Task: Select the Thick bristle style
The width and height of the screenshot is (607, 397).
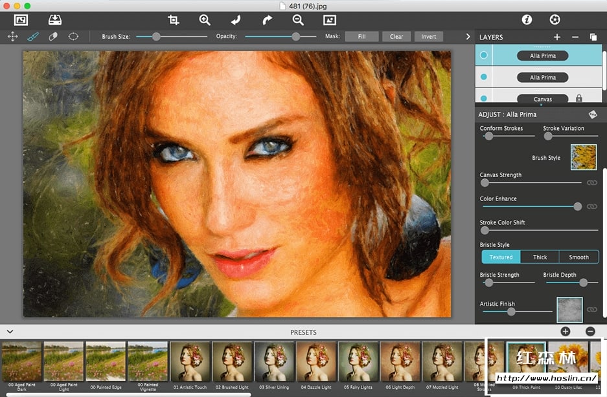Action: [540, 257]
